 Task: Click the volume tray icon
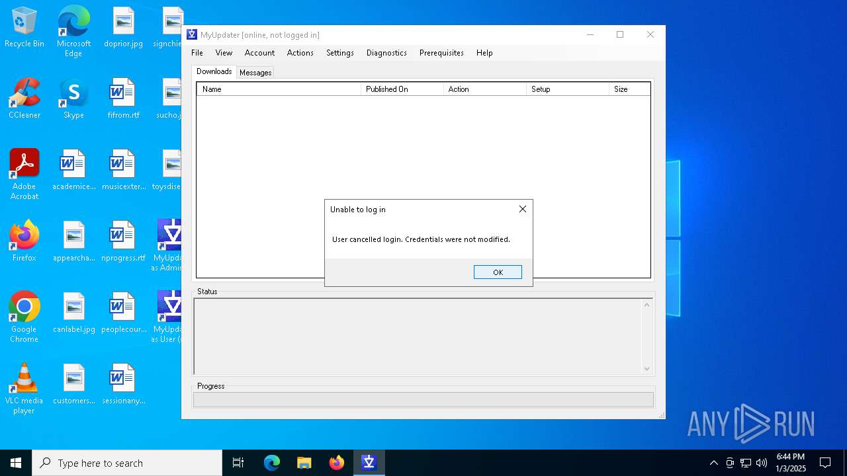[762, 463]
